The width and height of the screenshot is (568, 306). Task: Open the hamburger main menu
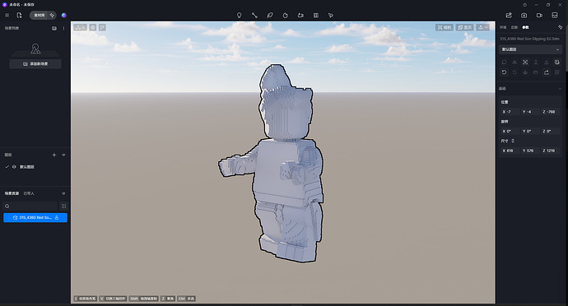(7, 15)
